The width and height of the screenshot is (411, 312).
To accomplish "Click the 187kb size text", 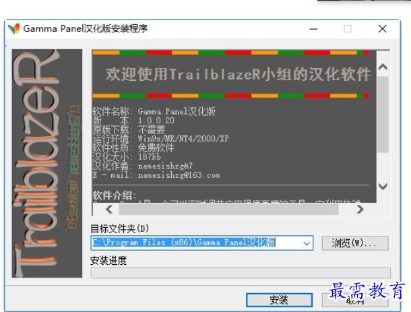I will coord(150,157).
